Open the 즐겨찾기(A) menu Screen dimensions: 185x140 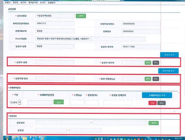(33, 2)
